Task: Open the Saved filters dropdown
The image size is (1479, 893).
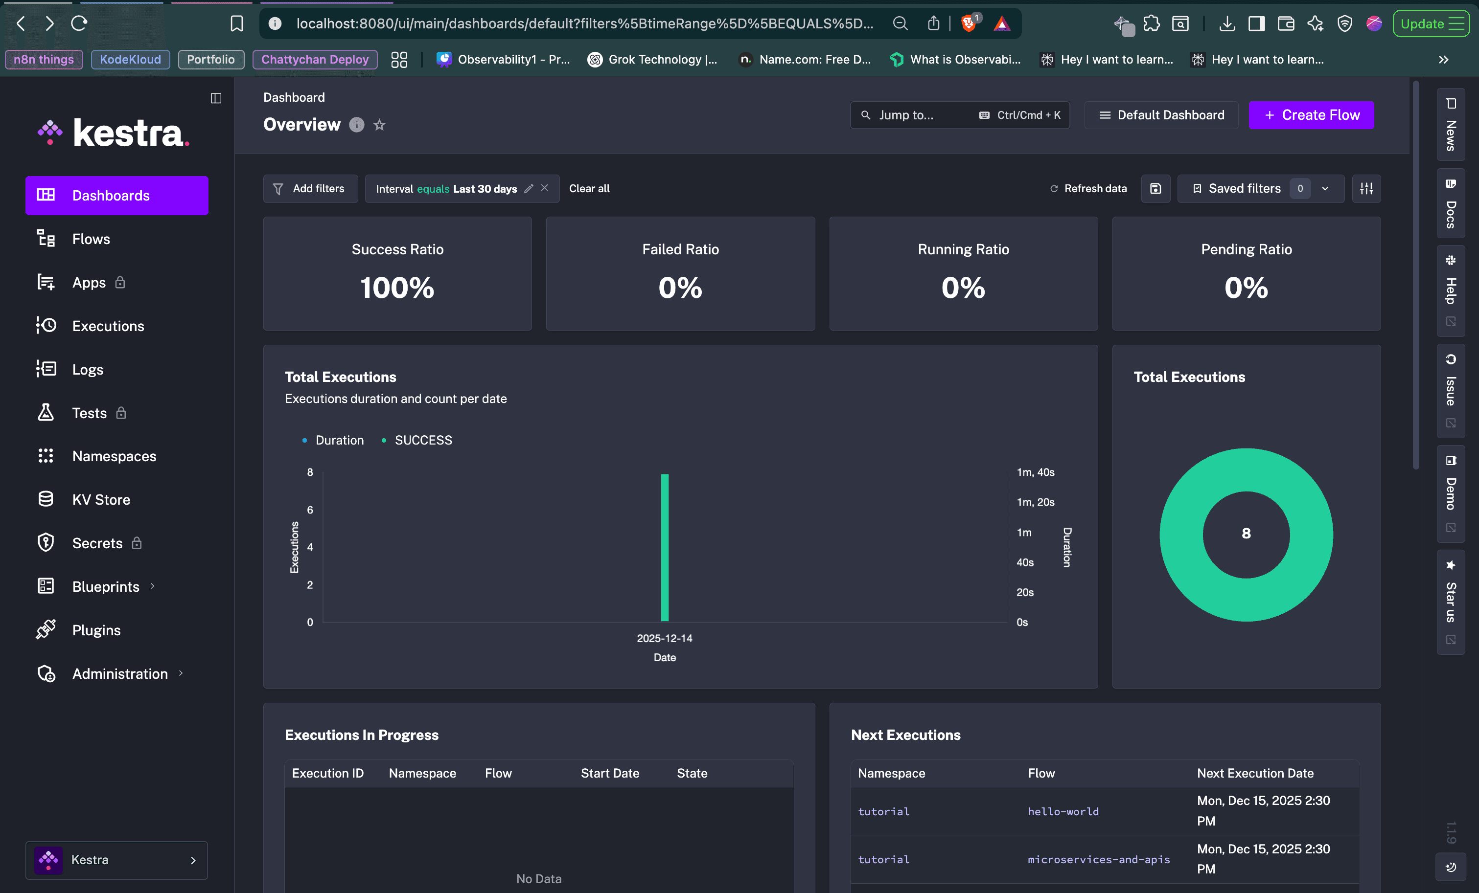Action: click(1325, 188)
